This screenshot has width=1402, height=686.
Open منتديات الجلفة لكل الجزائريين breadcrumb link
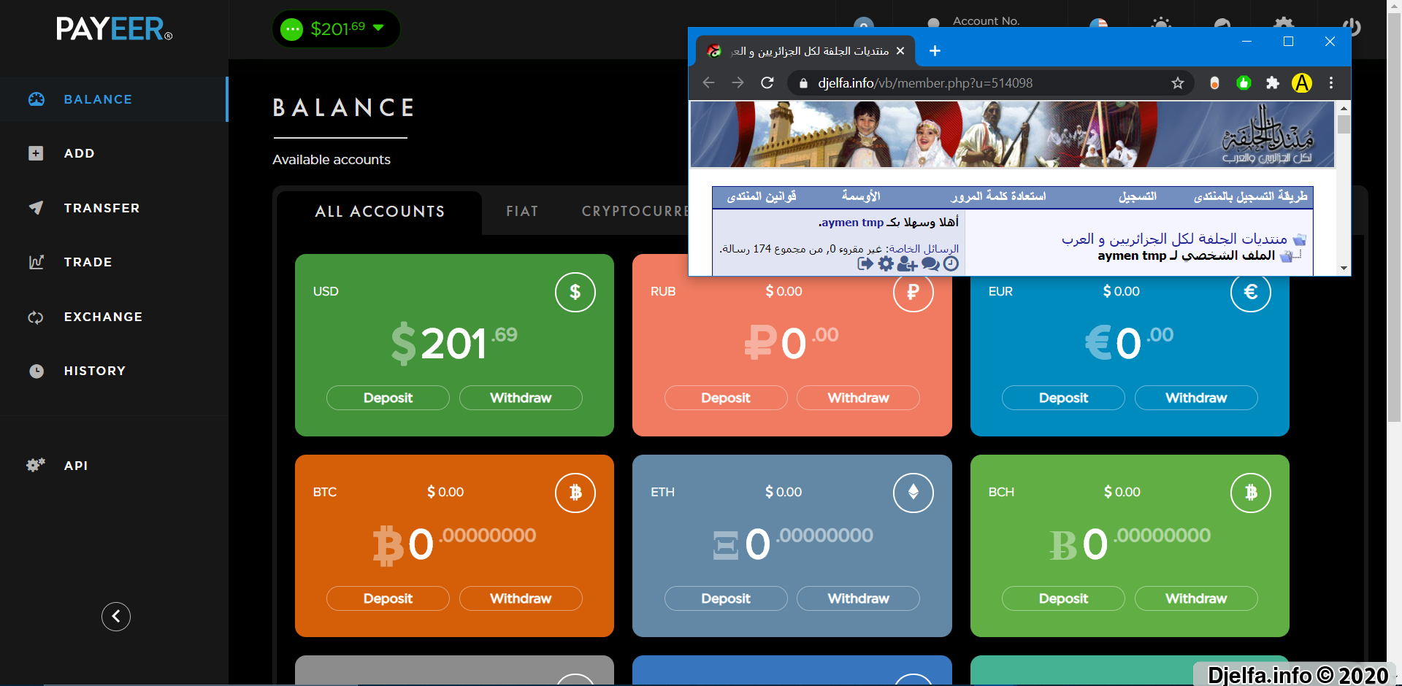click(1174, 239)
